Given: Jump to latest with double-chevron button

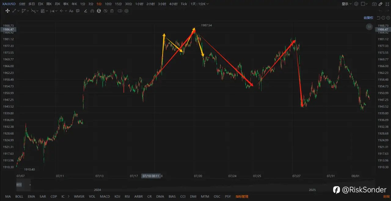Looking at the screenshot, I should (369, 27).
